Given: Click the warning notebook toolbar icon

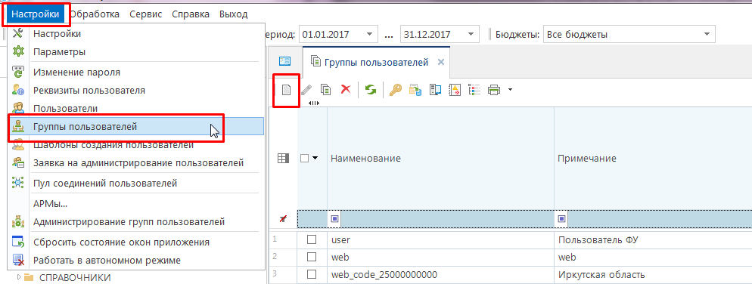Looking at the screenshot, I should (455, 90).
